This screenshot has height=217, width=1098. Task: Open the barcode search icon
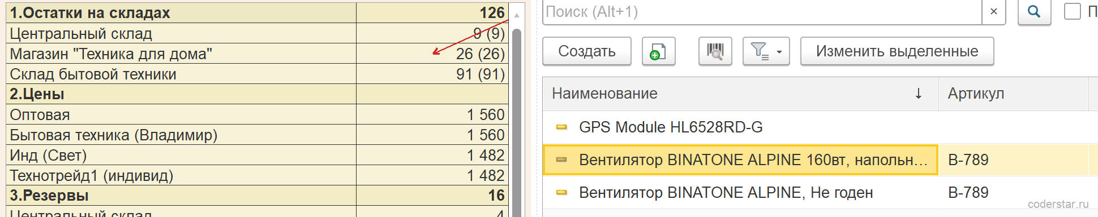[x=715, y=51]
